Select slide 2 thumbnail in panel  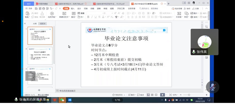(x=40, y=56)
